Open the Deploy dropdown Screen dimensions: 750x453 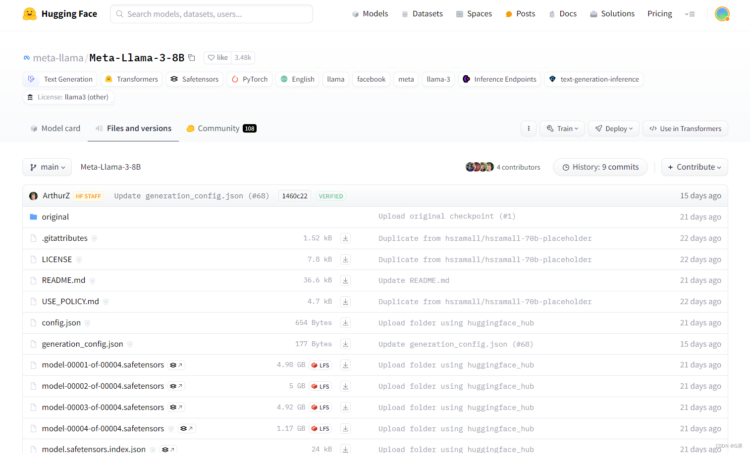[x=614, y=129]
